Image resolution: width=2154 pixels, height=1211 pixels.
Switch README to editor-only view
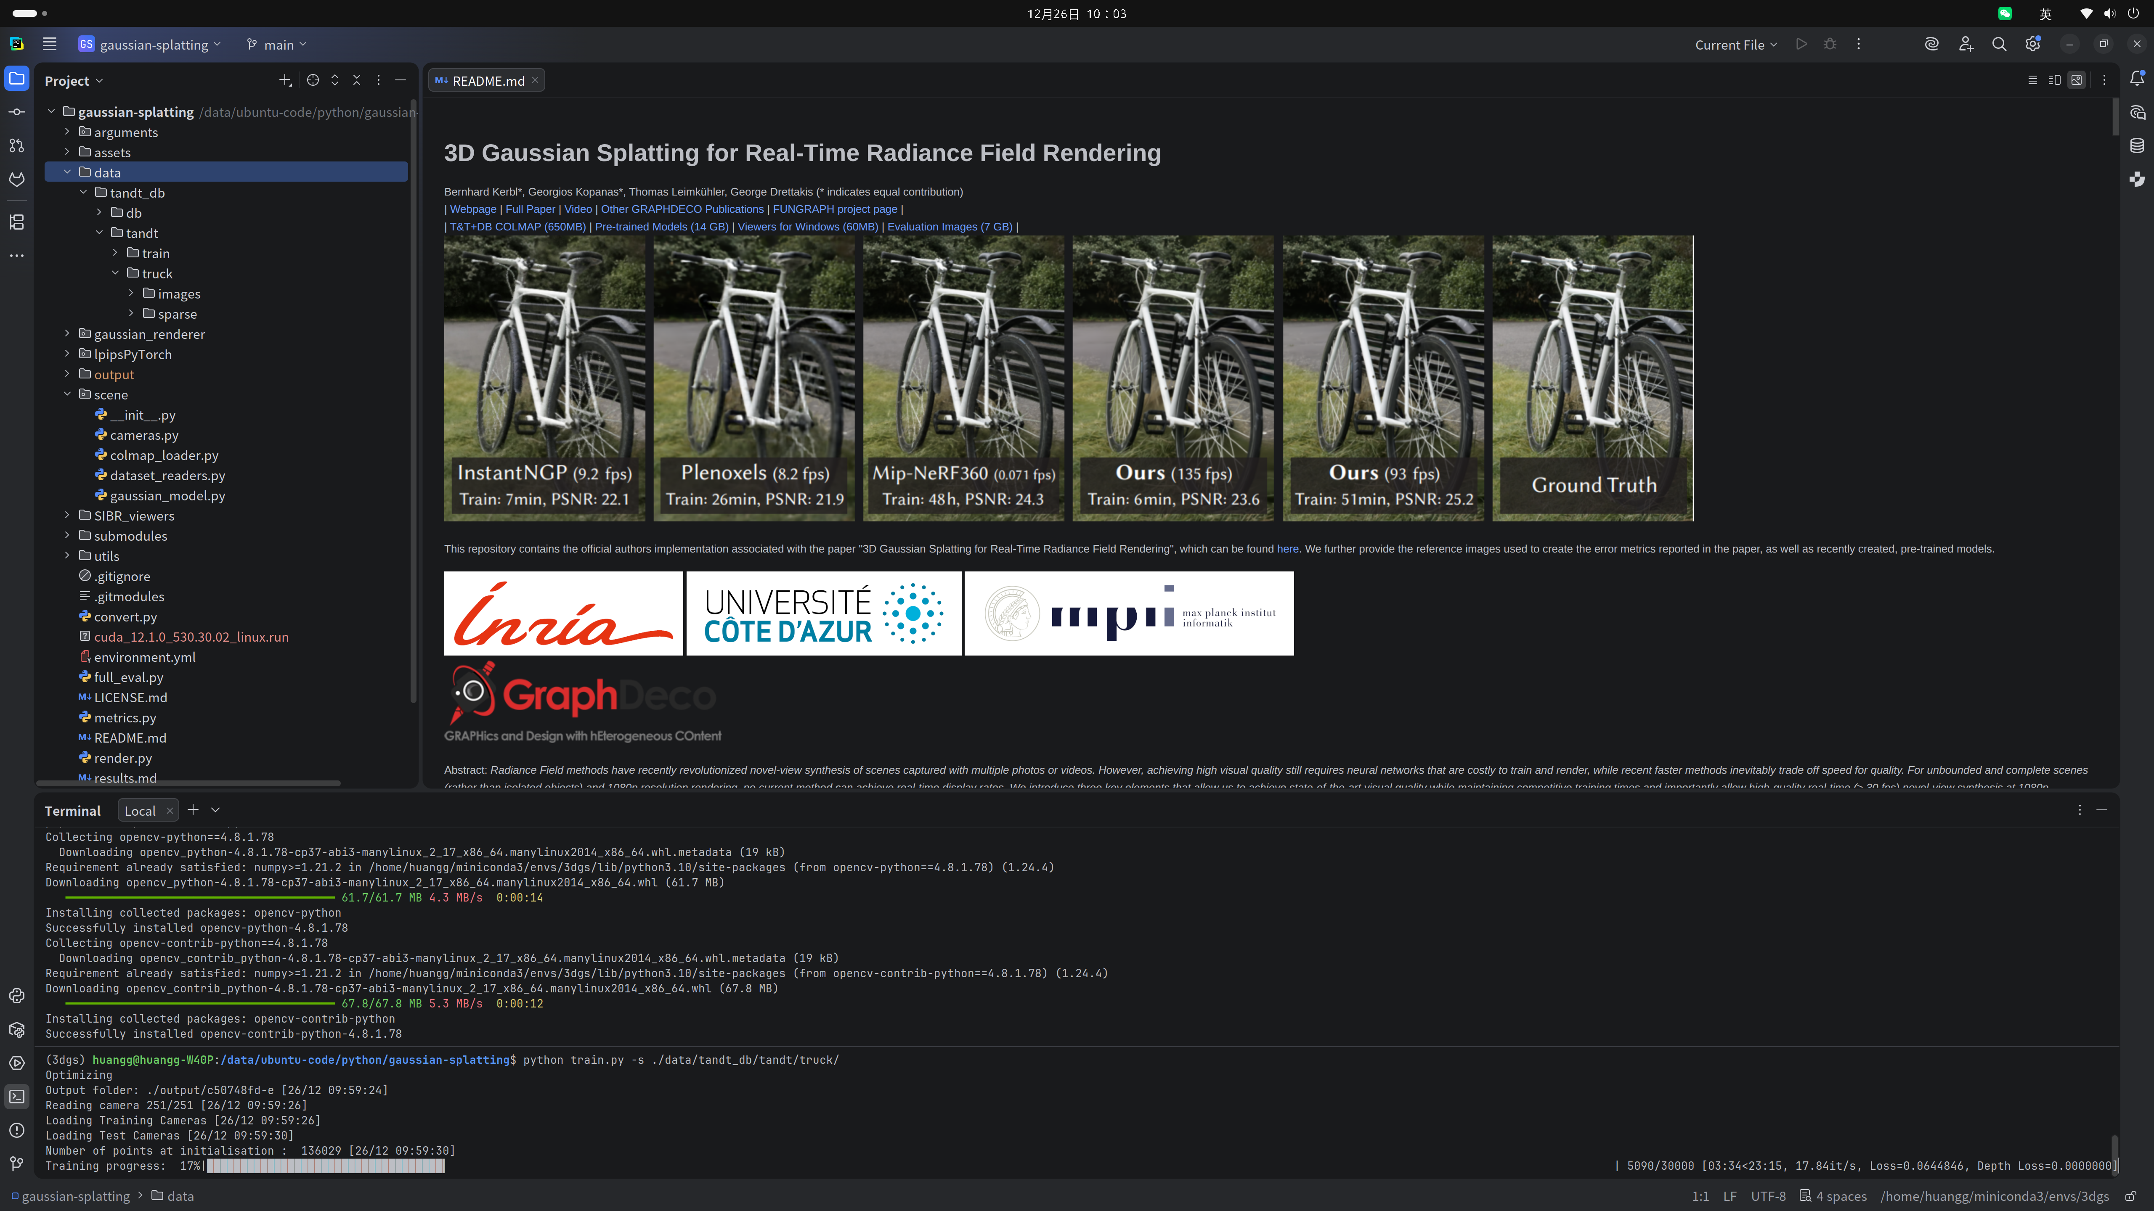[x=2032, y=80]
